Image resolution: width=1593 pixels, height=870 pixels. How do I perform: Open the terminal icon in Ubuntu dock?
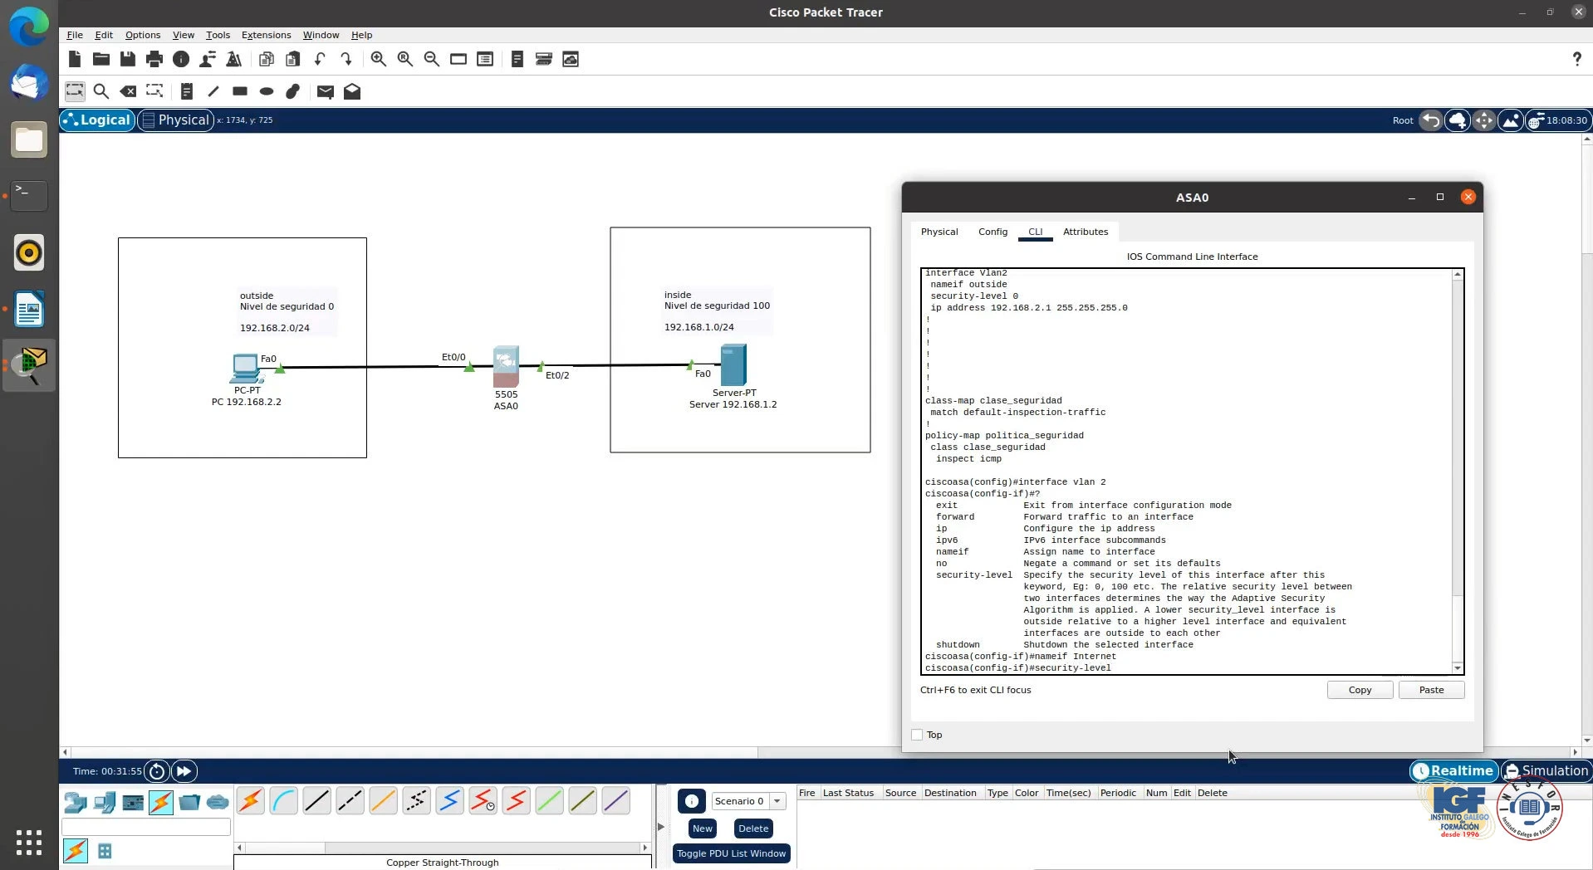tap(29, 196)
